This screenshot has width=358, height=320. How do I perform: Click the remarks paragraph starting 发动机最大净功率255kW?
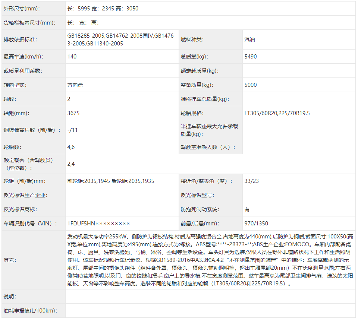[x=210, y=260]
